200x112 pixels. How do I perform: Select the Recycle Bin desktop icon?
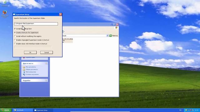click(x=5, y=2)
